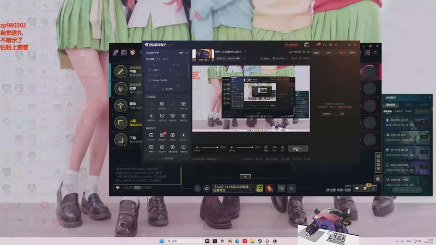Open League chat bubble icon at bottom right
This screenshot has width=436, height=245.
coord(357,188)
